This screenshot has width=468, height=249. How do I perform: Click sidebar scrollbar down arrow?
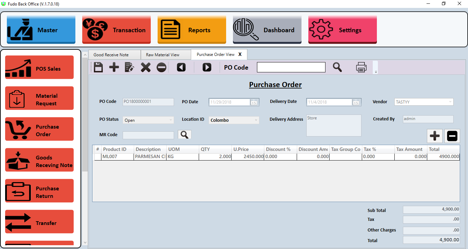[85, 243]
